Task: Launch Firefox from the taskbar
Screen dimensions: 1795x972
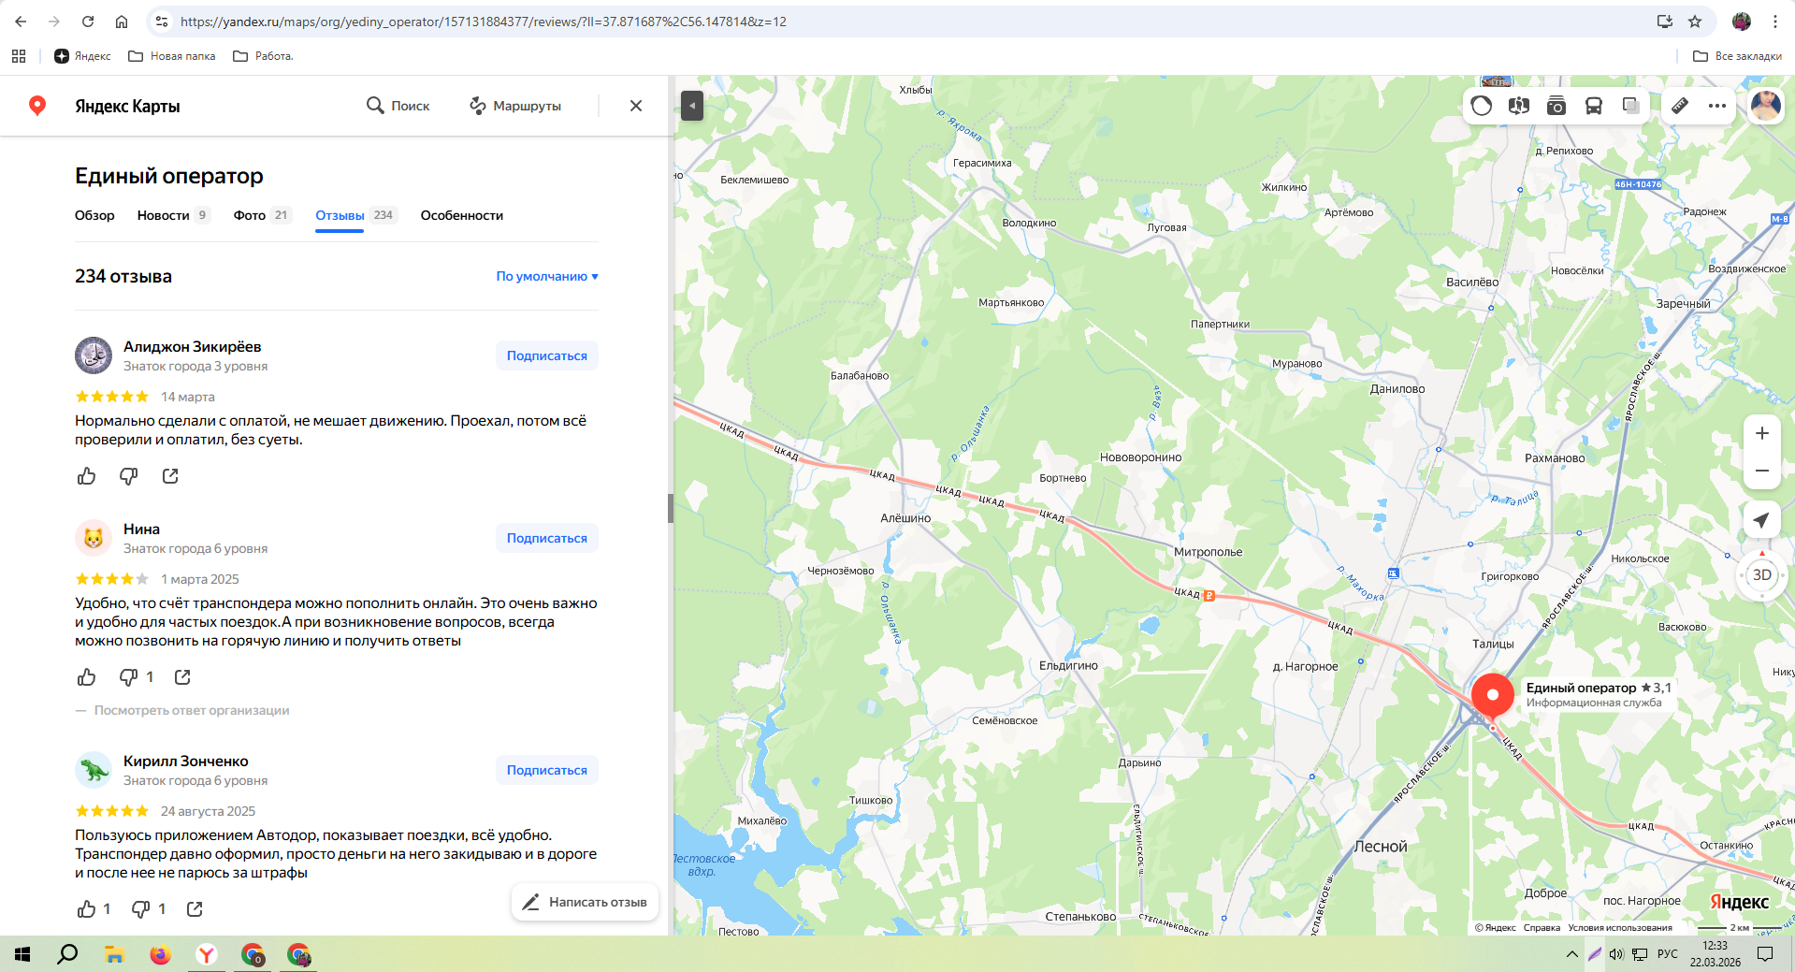Action: 161,955
